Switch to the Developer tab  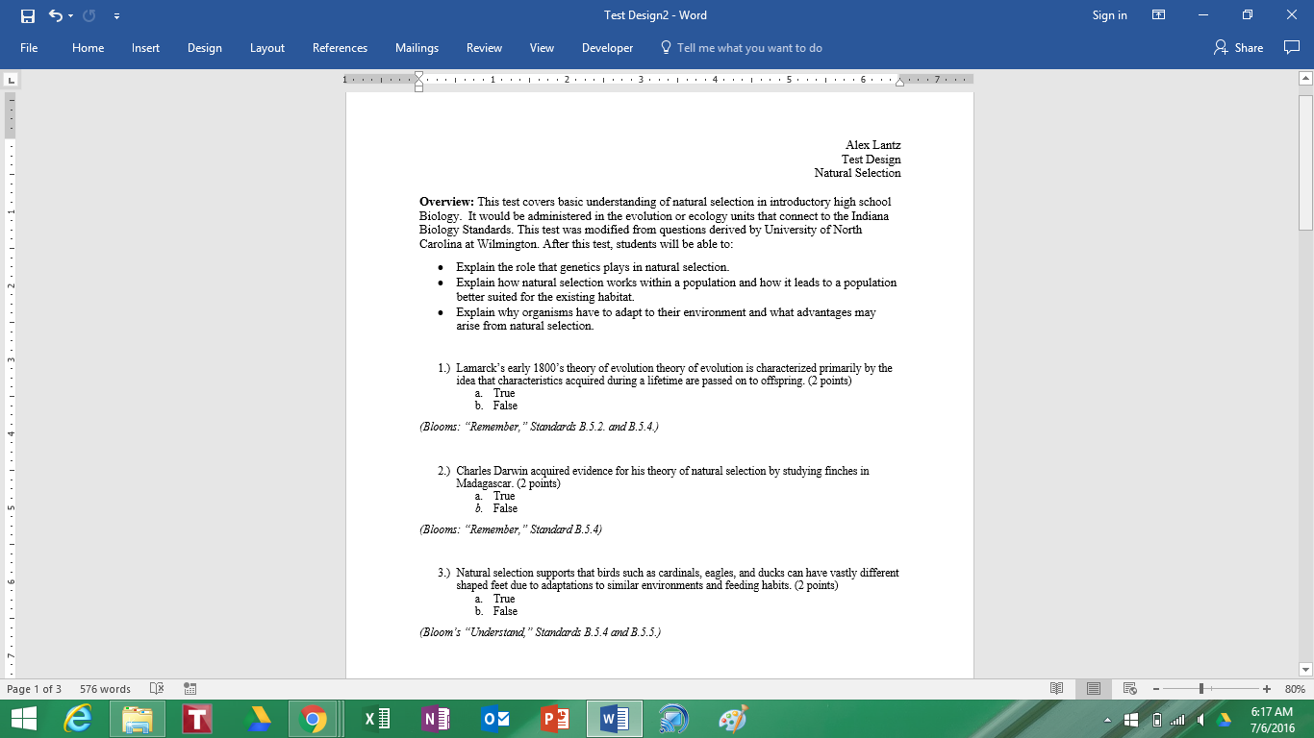click(x=607, y=48)
